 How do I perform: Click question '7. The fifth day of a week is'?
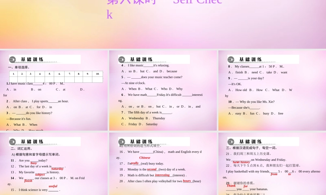147,112
